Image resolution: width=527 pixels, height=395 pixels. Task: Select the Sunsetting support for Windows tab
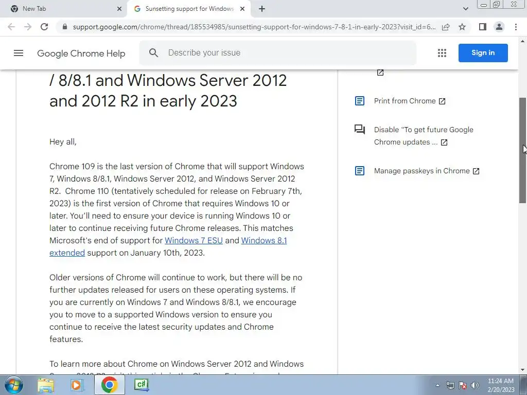(x=189, y=9)
